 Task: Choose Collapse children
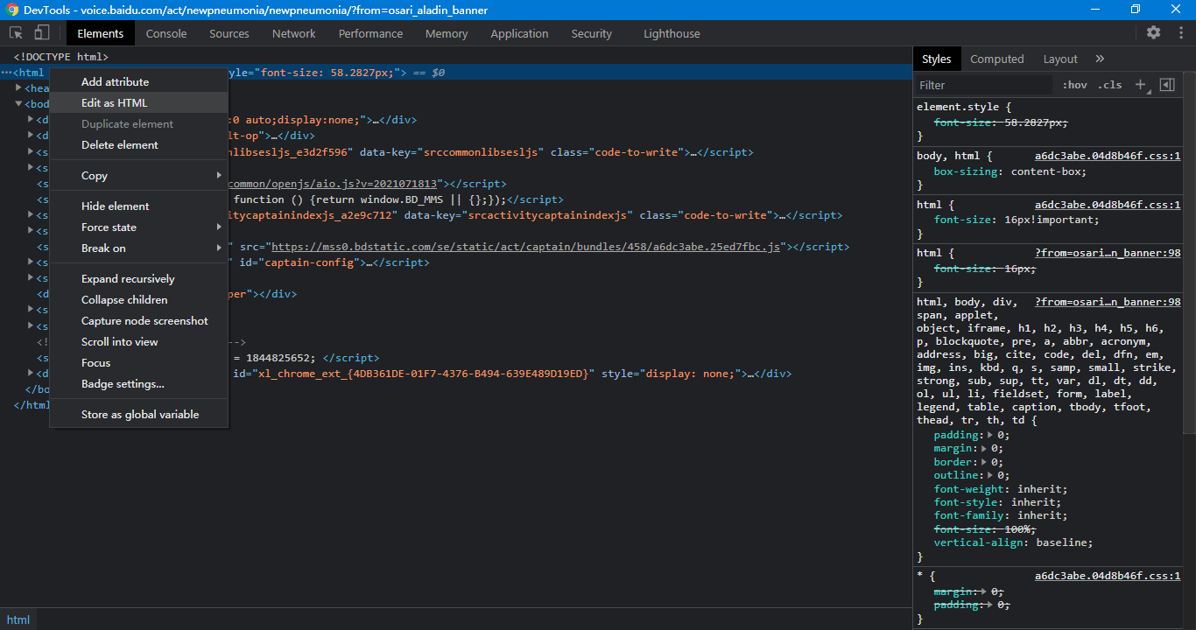coord(138,299)
